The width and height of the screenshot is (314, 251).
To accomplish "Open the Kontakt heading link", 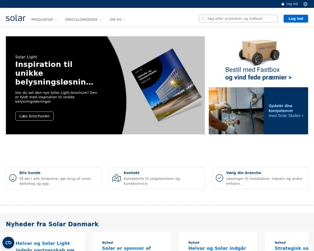I will click(131, 173).
